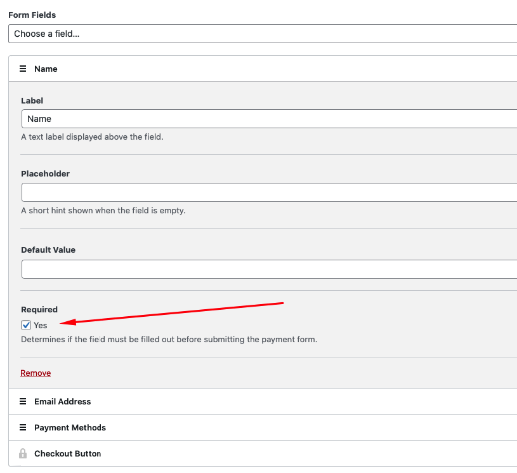Click the Required heading above the checkbox

pos(39,309)
